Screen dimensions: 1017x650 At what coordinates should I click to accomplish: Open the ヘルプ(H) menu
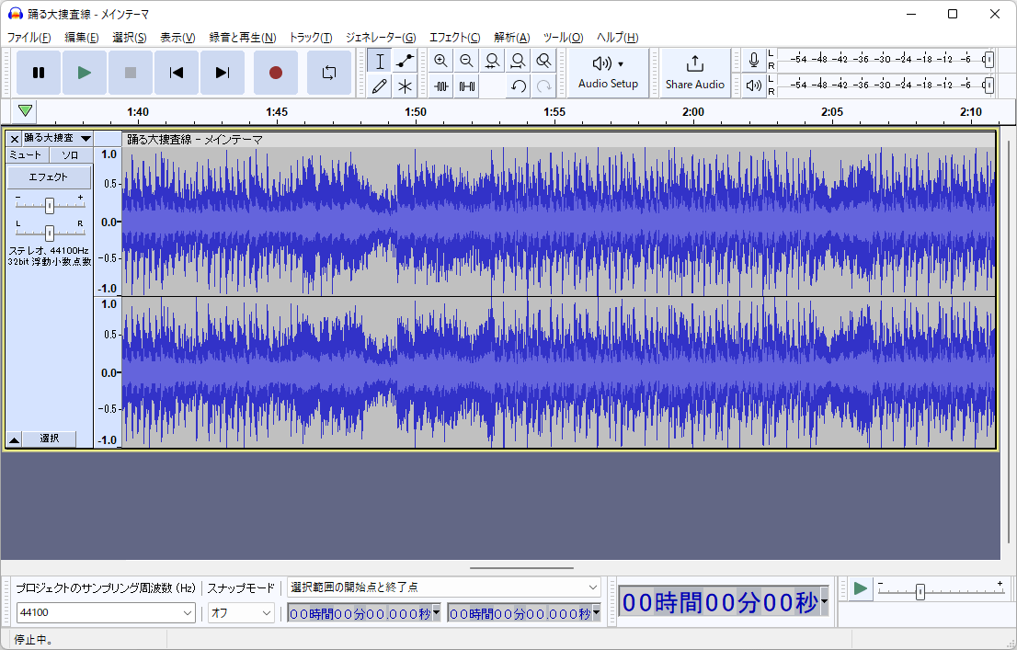(x=618, y=38)
